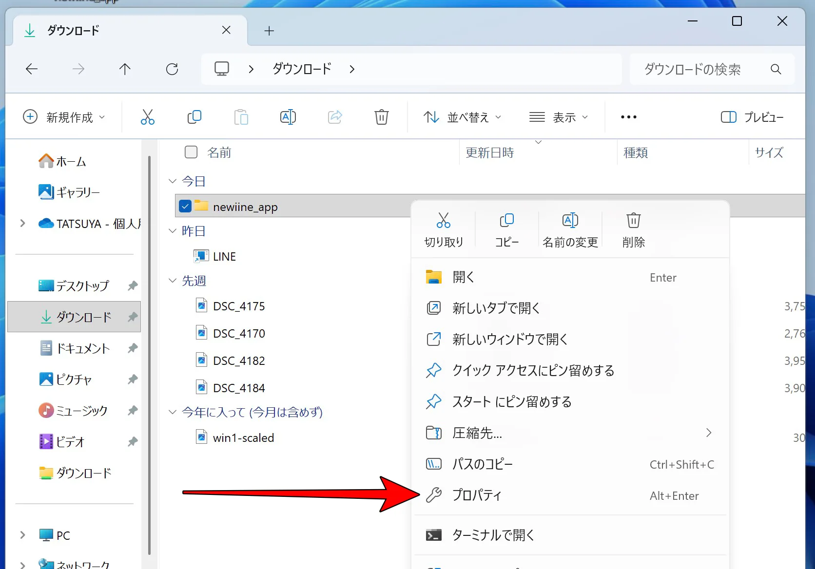Viewport: 815px width, 569px height.
Task: Select the DSC_4175 image file
Action: [x=239, y=306]
